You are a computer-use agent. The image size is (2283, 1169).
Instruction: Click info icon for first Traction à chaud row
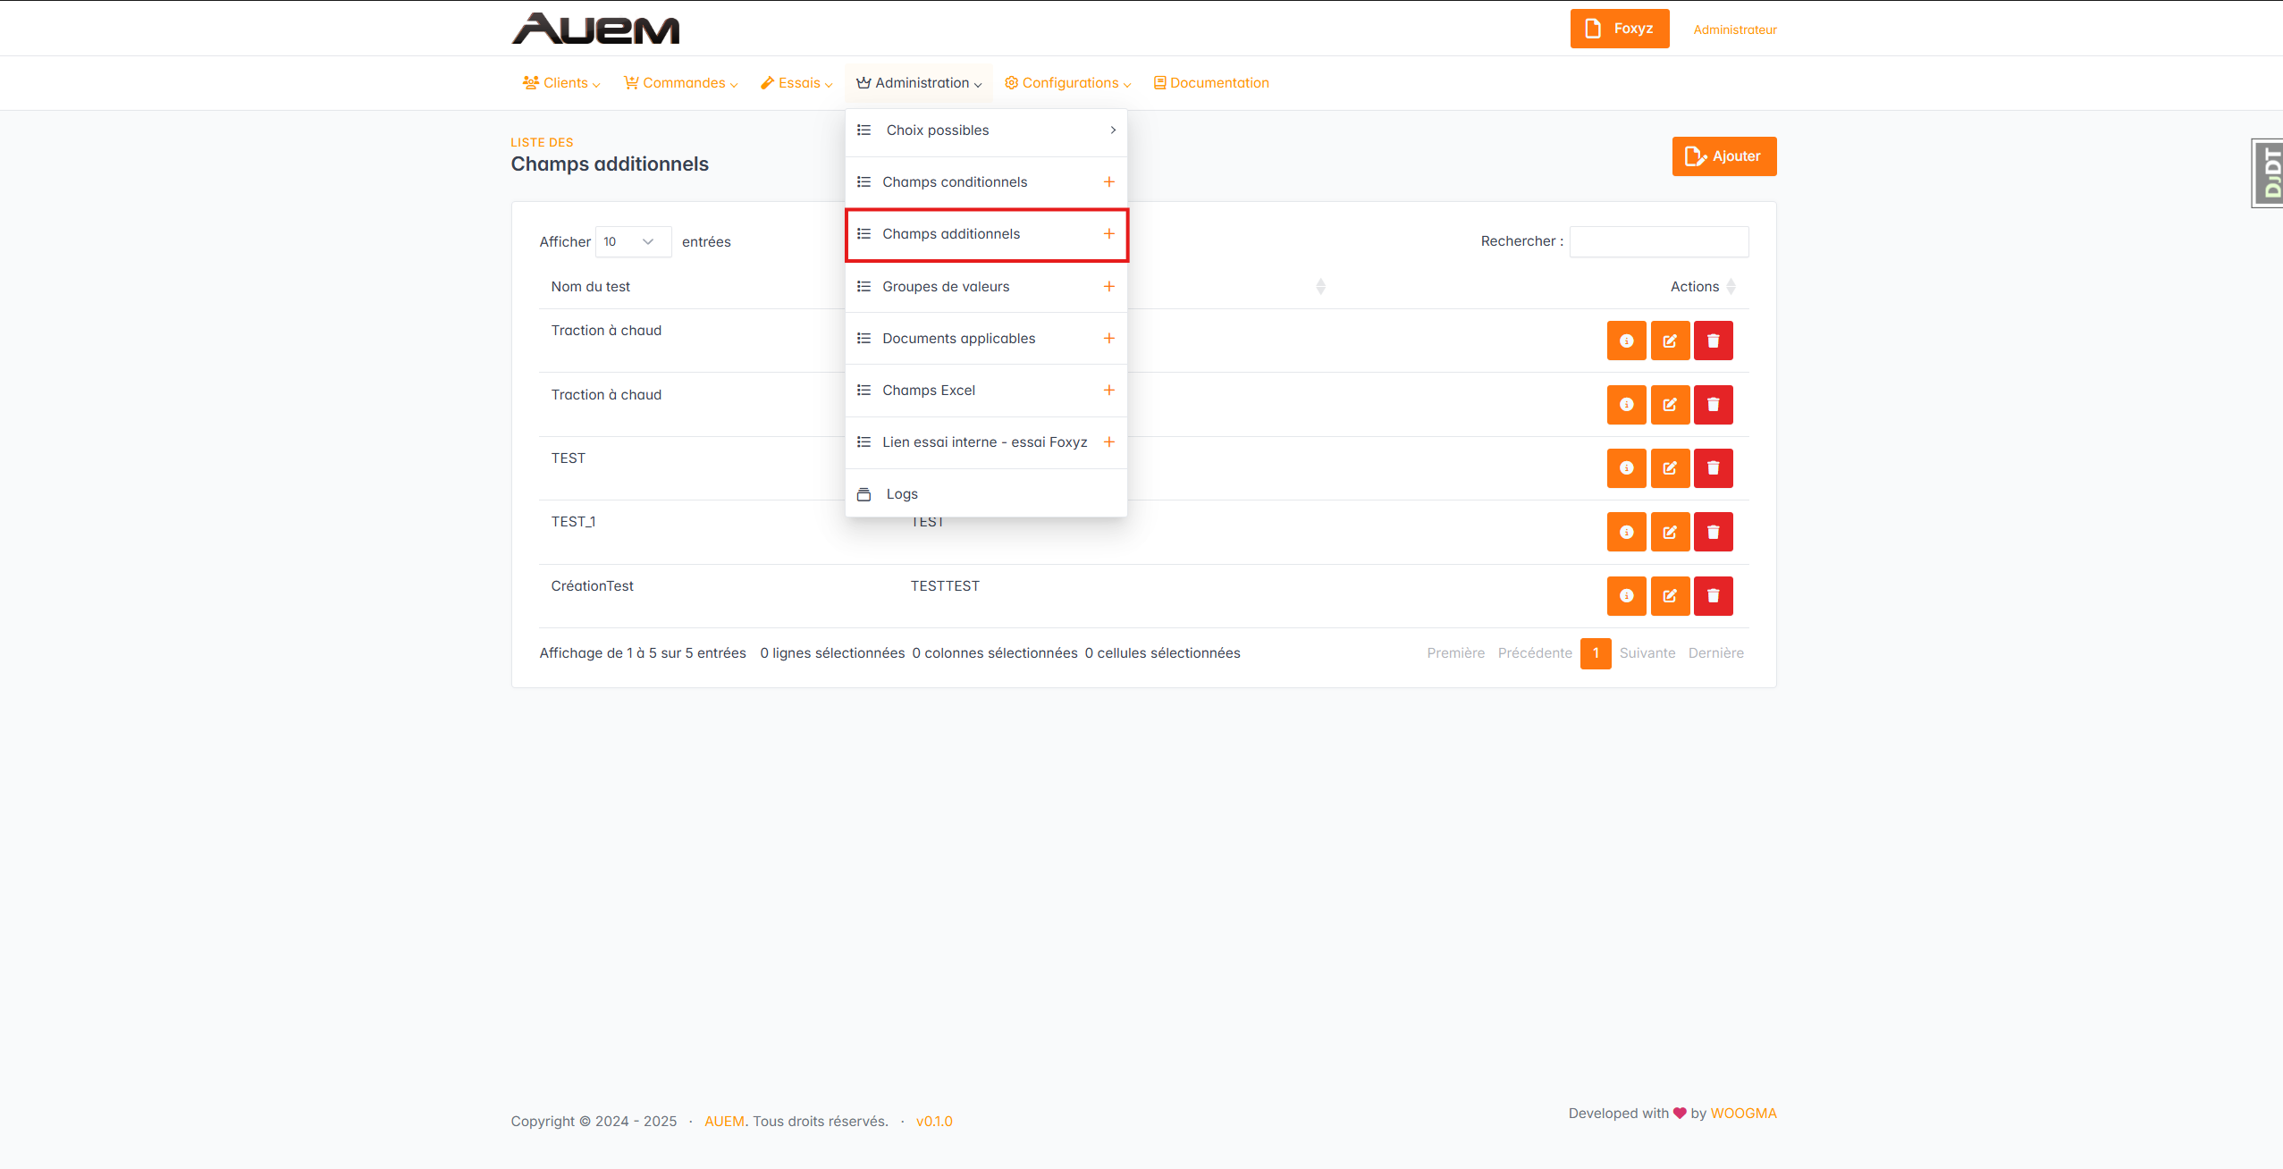pos(1626,341)
